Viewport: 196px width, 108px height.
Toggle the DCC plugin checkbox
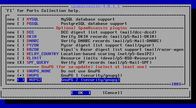tap(21, 32)
